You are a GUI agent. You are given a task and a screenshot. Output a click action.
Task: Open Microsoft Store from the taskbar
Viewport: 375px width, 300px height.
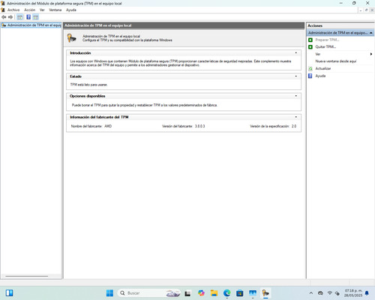click(240, 293)
